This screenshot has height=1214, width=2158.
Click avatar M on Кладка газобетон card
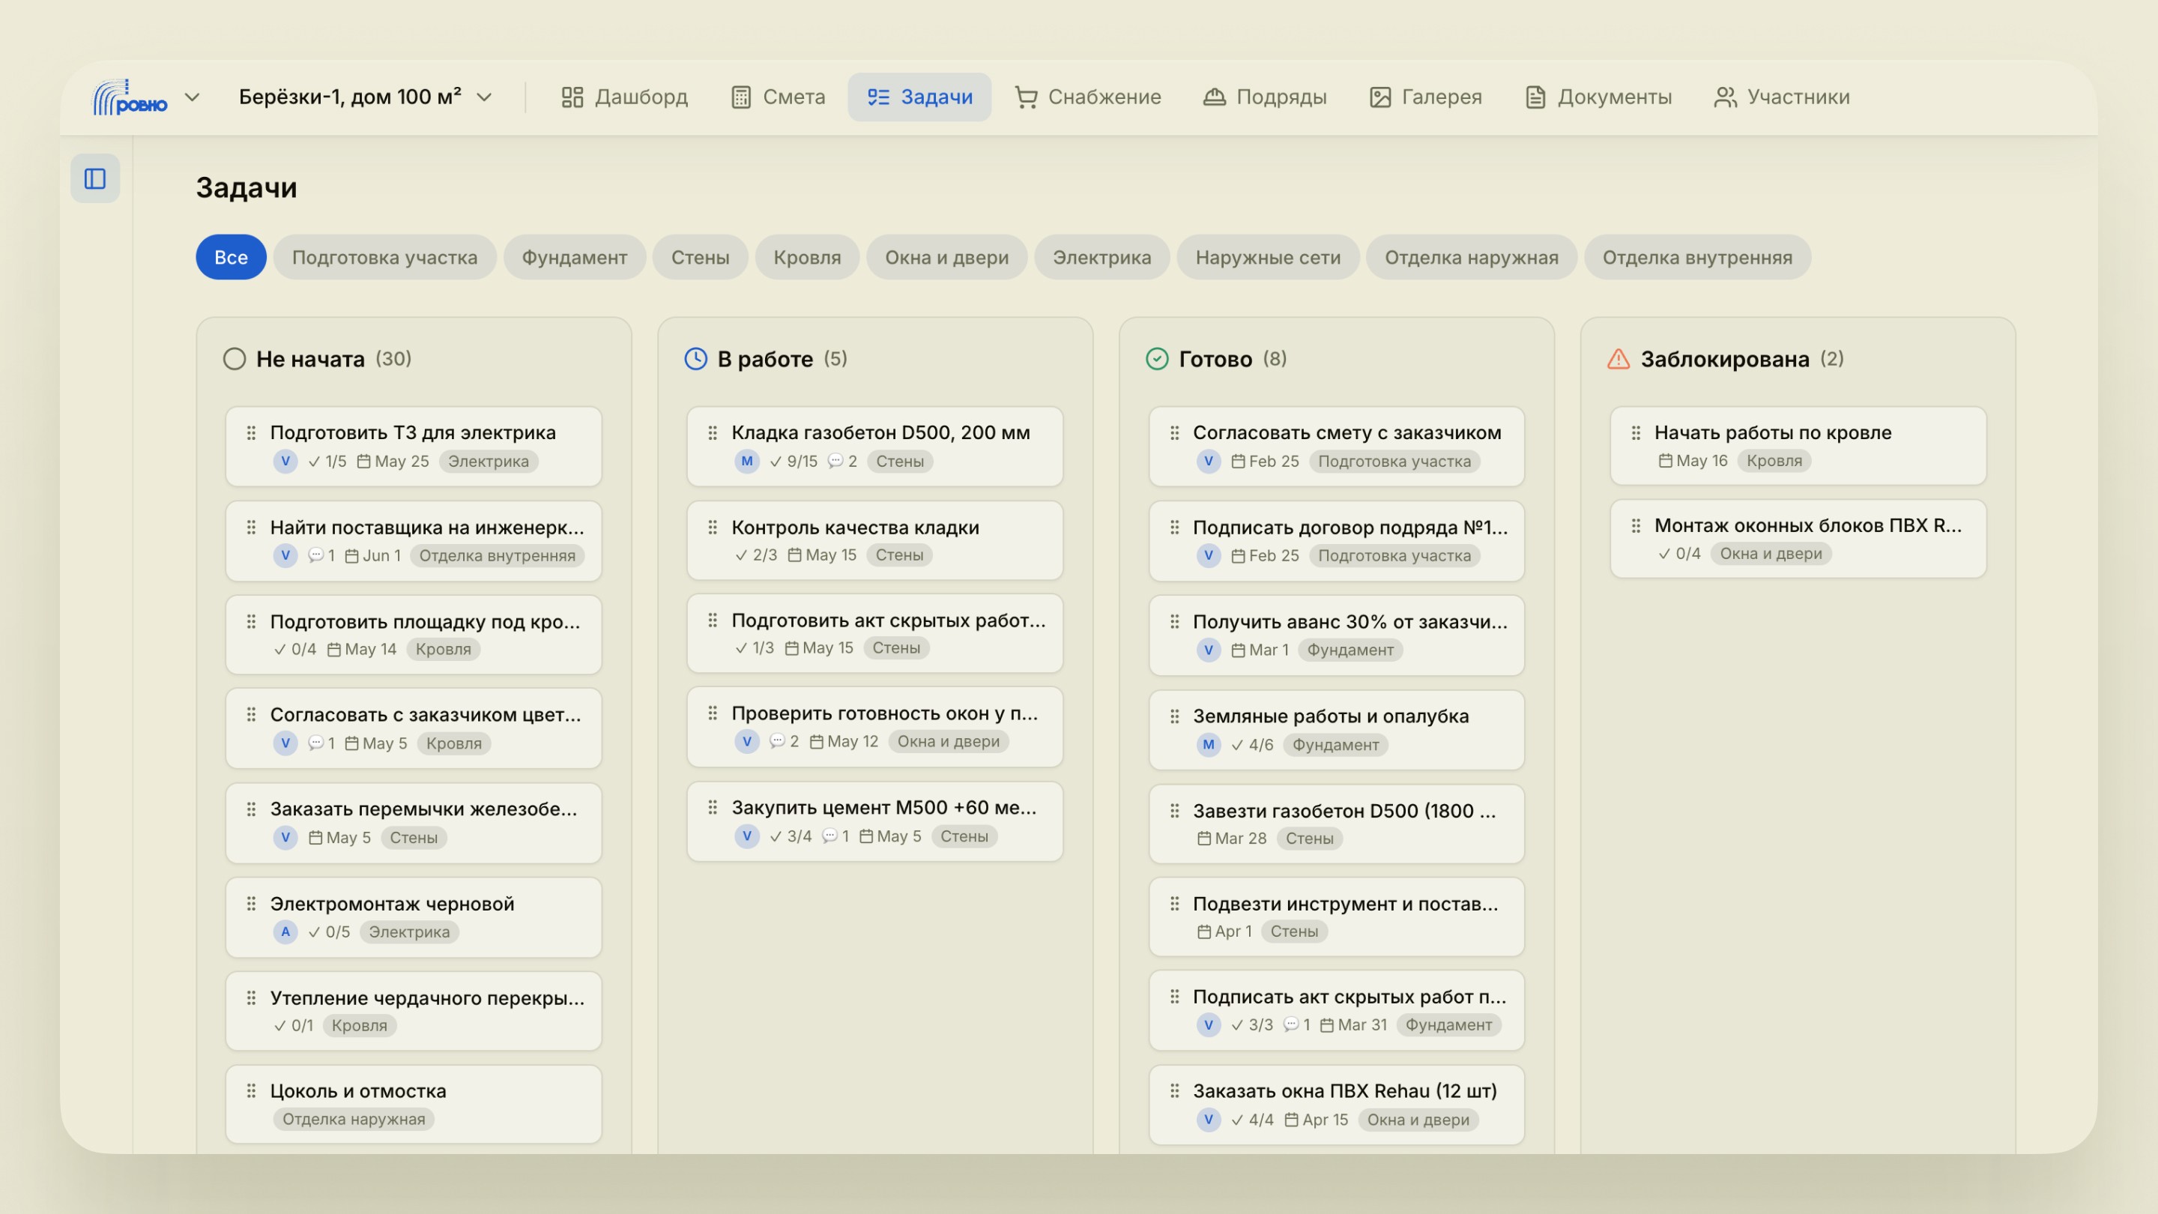746,461
